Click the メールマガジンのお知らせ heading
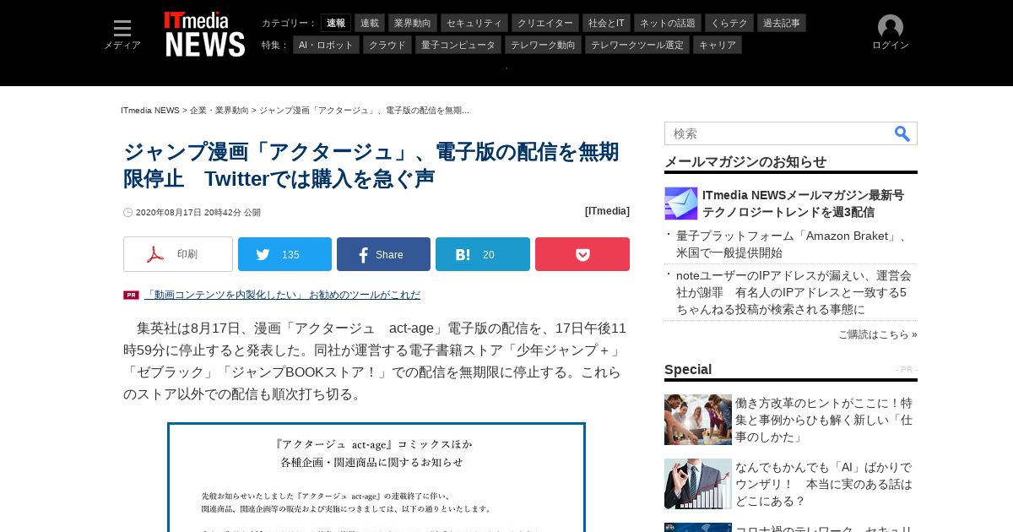 (745, 162)
